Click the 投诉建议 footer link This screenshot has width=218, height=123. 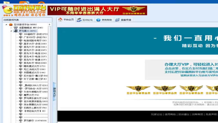click(184, 114)
